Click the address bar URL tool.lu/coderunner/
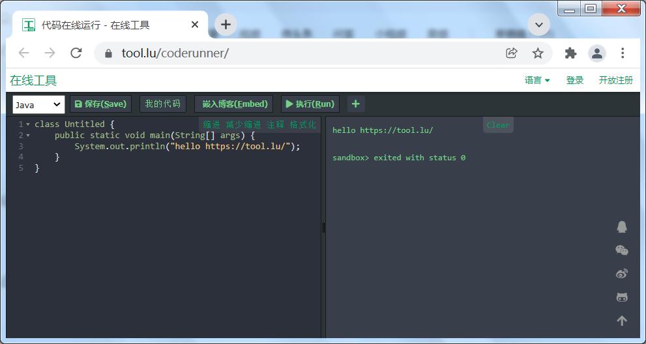 pyautogui.click(x=175, y=53)
